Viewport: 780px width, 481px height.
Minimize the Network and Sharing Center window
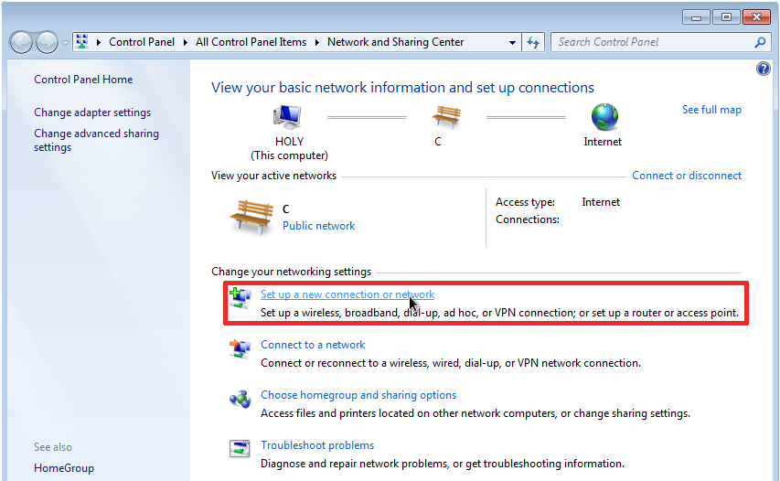(696, 17)
